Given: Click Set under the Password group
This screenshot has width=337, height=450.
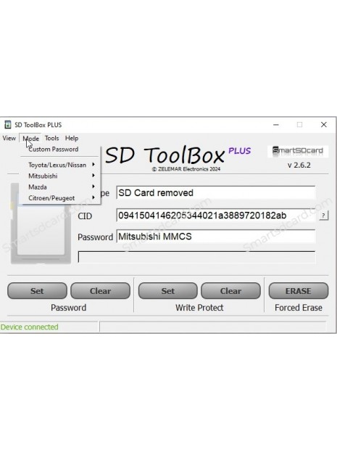Looking at the screenshot, I should click(37, 291).
